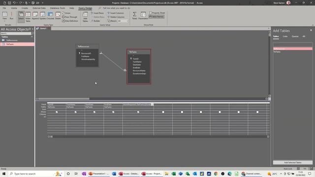
Task: Switch to the External Data ribbon tab
Action: 39,8
